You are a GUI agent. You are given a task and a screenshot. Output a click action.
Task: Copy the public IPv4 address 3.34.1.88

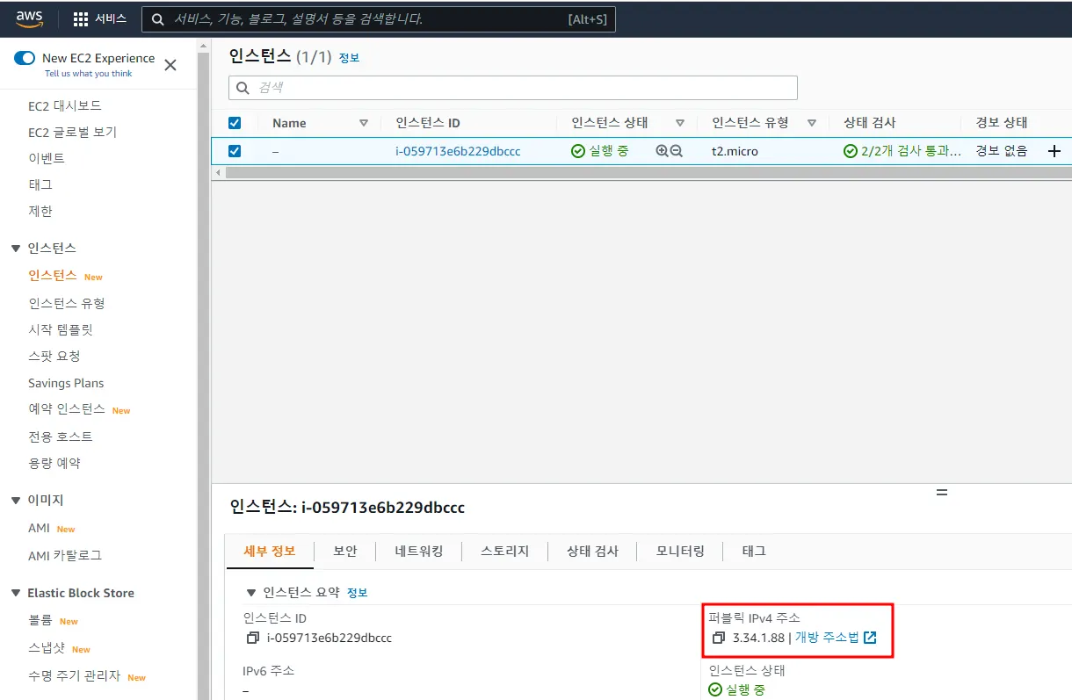[x=718, y=638]
